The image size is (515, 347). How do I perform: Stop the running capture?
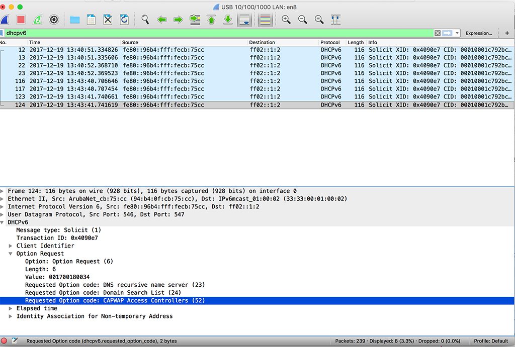pos(21,20)
